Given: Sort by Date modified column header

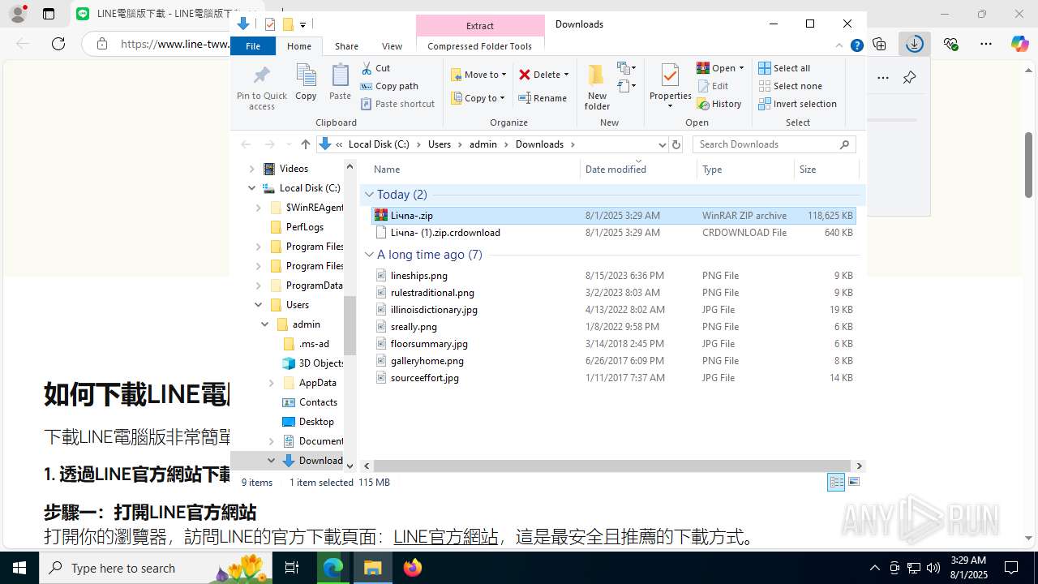Looking at the screenshot, I should coord(638,170).
